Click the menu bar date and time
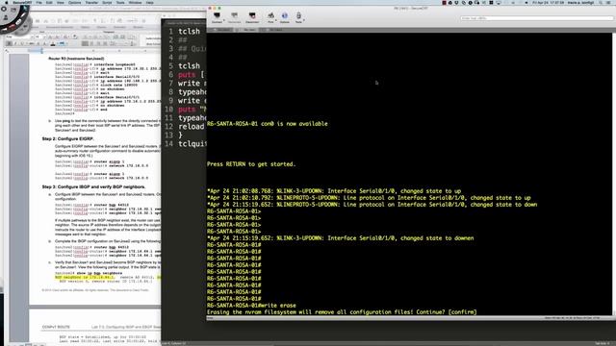The image size is (616, 346). coord(549,2)
